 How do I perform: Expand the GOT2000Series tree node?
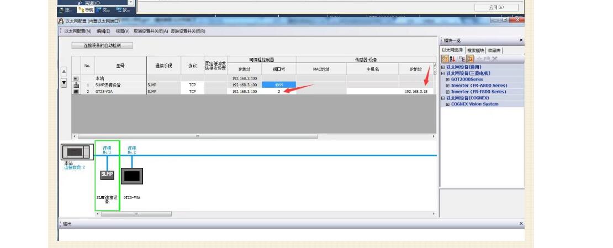point(447,79)
